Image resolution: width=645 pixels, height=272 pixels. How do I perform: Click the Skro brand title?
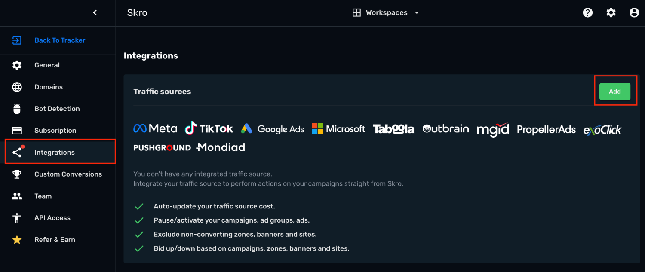coord(137,13)
